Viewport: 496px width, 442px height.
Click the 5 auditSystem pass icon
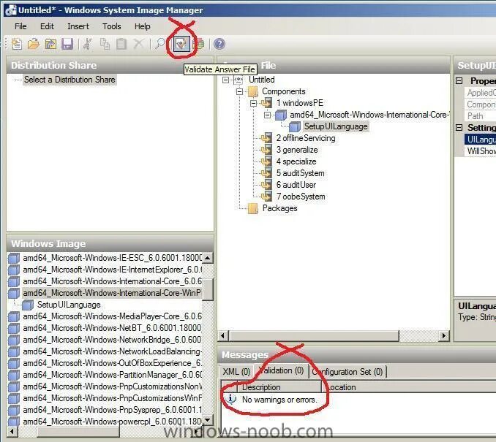[x=267, y=173]
